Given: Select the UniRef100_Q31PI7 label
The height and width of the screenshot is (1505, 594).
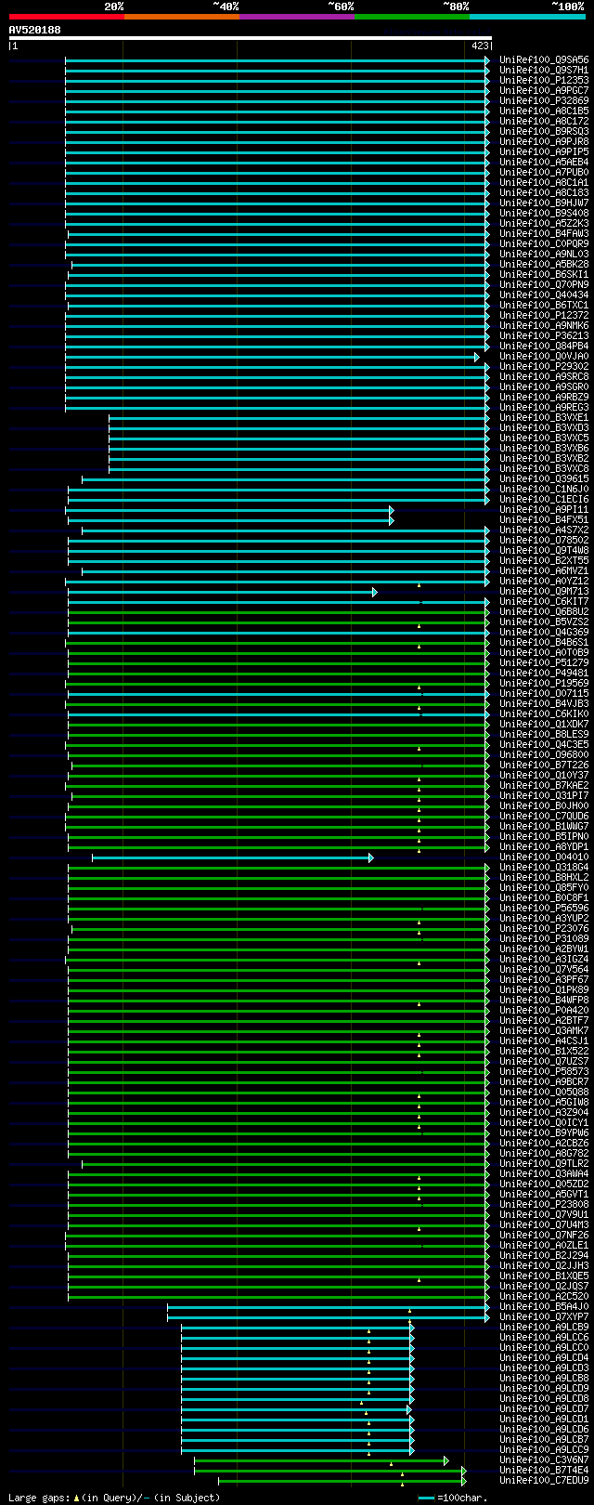Looking at the screenshot, I should click(x=544, y=796).
